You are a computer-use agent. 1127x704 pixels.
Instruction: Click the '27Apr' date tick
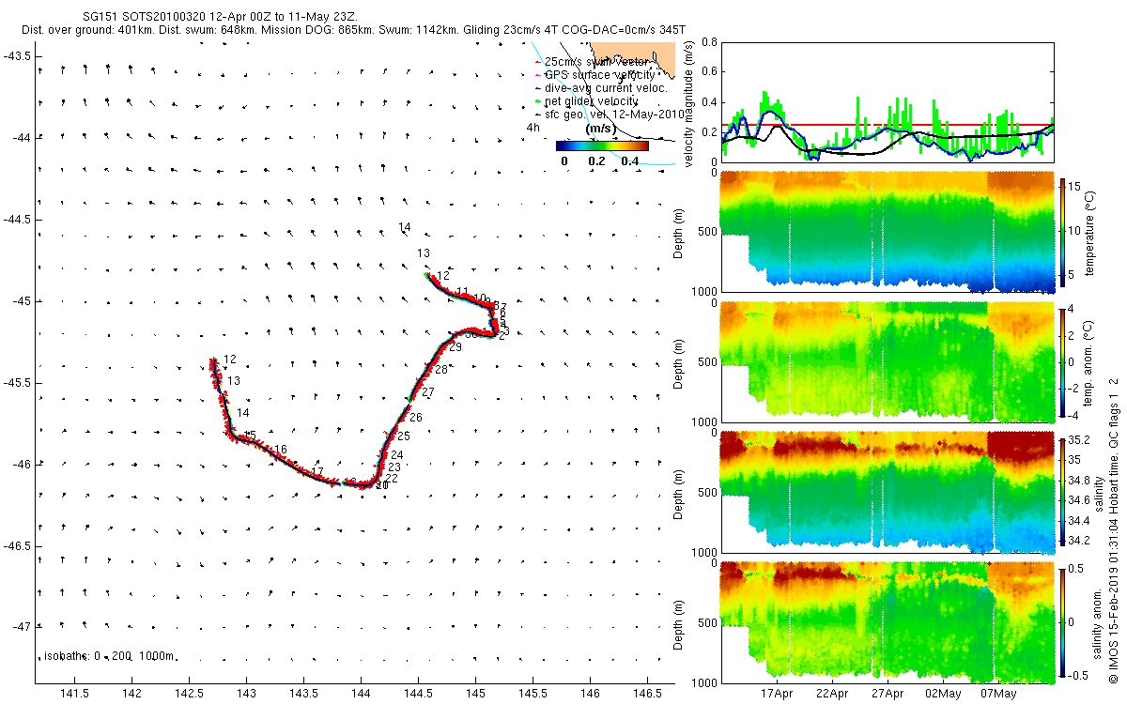[888, 694]
